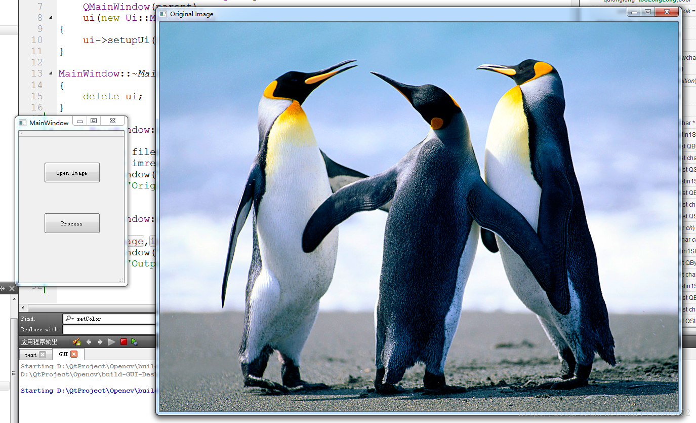
Task: Click the Open Image button in MainWindow
Action: coord(72,173)
